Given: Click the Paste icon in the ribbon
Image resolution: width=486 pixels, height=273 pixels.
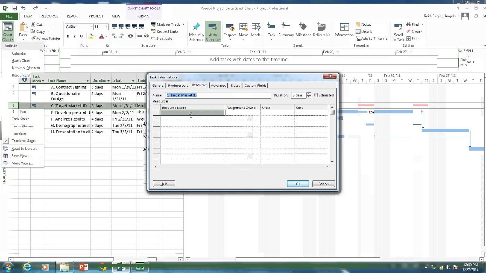Looking at the screenshot, I should click(x=24, y=28).
